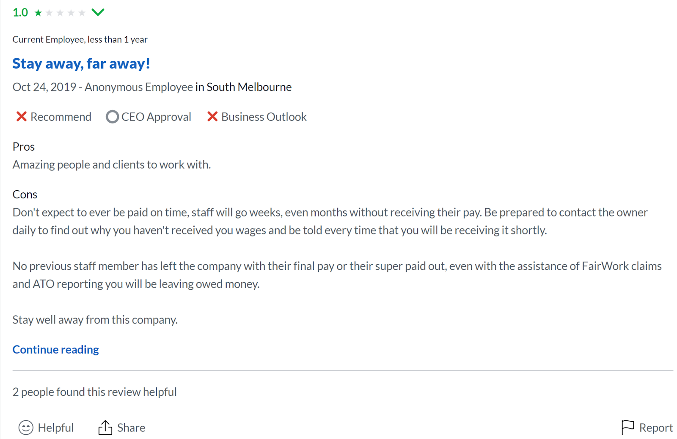Screen dimensions: 677x439
Task: Click the third gray rating star
Action: point(71,13)
